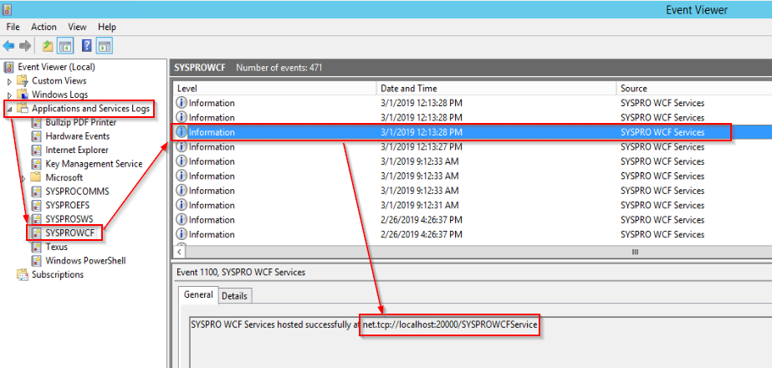Click info icon of 9:12:31 AM event
Screen dimensions: 772x368
click(x=181, y=205)
